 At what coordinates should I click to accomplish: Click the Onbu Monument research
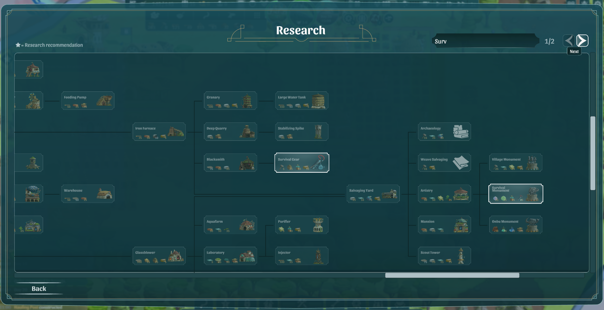tap(515, 225)
